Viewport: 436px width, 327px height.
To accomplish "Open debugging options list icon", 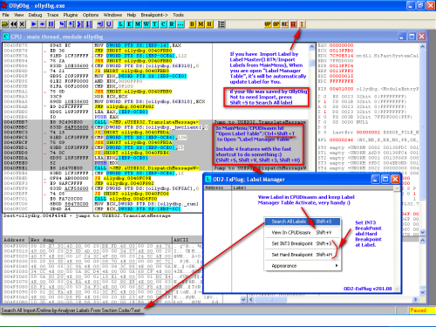I will (221, 24).
